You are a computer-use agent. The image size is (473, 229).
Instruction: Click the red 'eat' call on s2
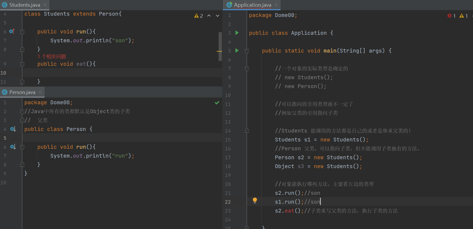289,211
